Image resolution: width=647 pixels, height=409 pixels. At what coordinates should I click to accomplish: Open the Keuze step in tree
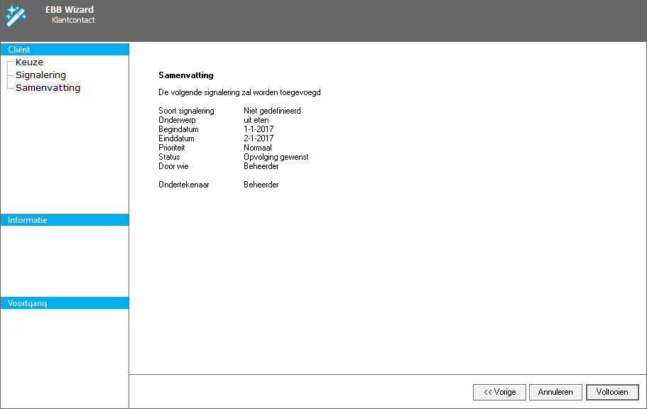click(x=29, y=62)
